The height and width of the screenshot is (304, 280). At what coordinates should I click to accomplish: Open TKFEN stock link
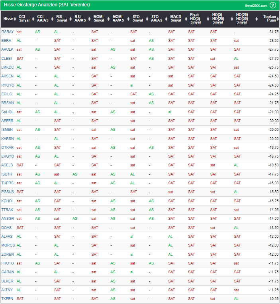7,298
